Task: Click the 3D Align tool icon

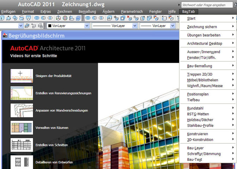Action: (x=72, y=18)
